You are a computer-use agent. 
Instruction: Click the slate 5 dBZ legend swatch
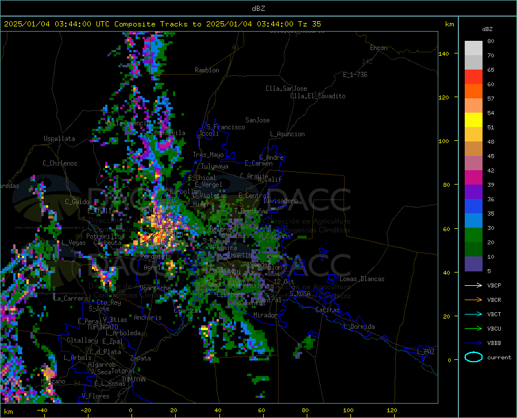pos(473,264)
